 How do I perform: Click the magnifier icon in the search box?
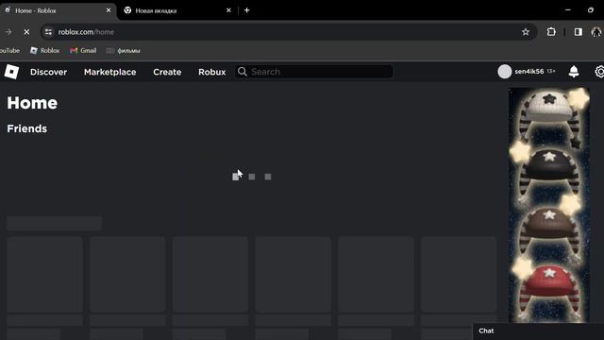(x=243, y=72)
